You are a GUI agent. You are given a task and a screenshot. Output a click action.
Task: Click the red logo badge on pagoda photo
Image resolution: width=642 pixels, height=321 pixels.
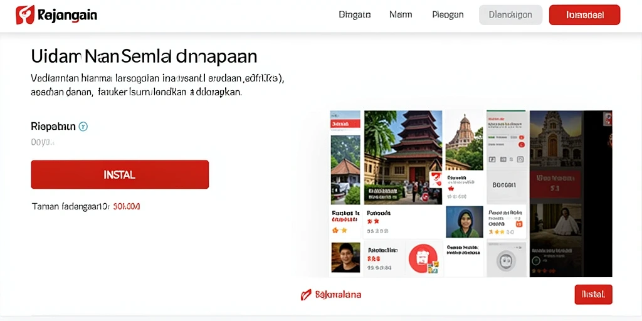click(435, 179)
